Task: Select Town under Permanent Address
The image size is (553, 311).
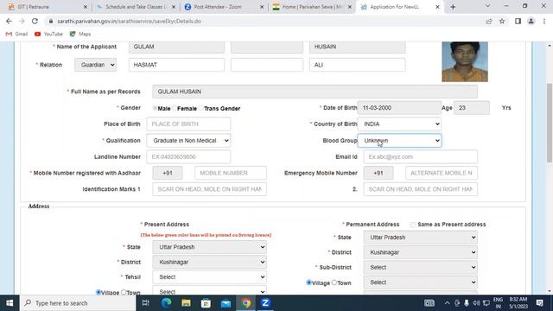Action: click(334, 282)
